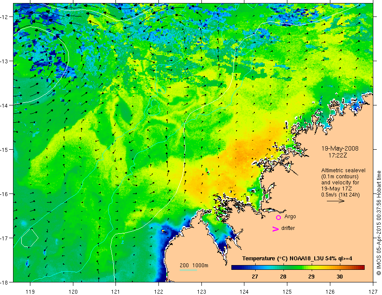382x295 pixels.
Task: Click longitude axis label 124
Action: (244, 292)
